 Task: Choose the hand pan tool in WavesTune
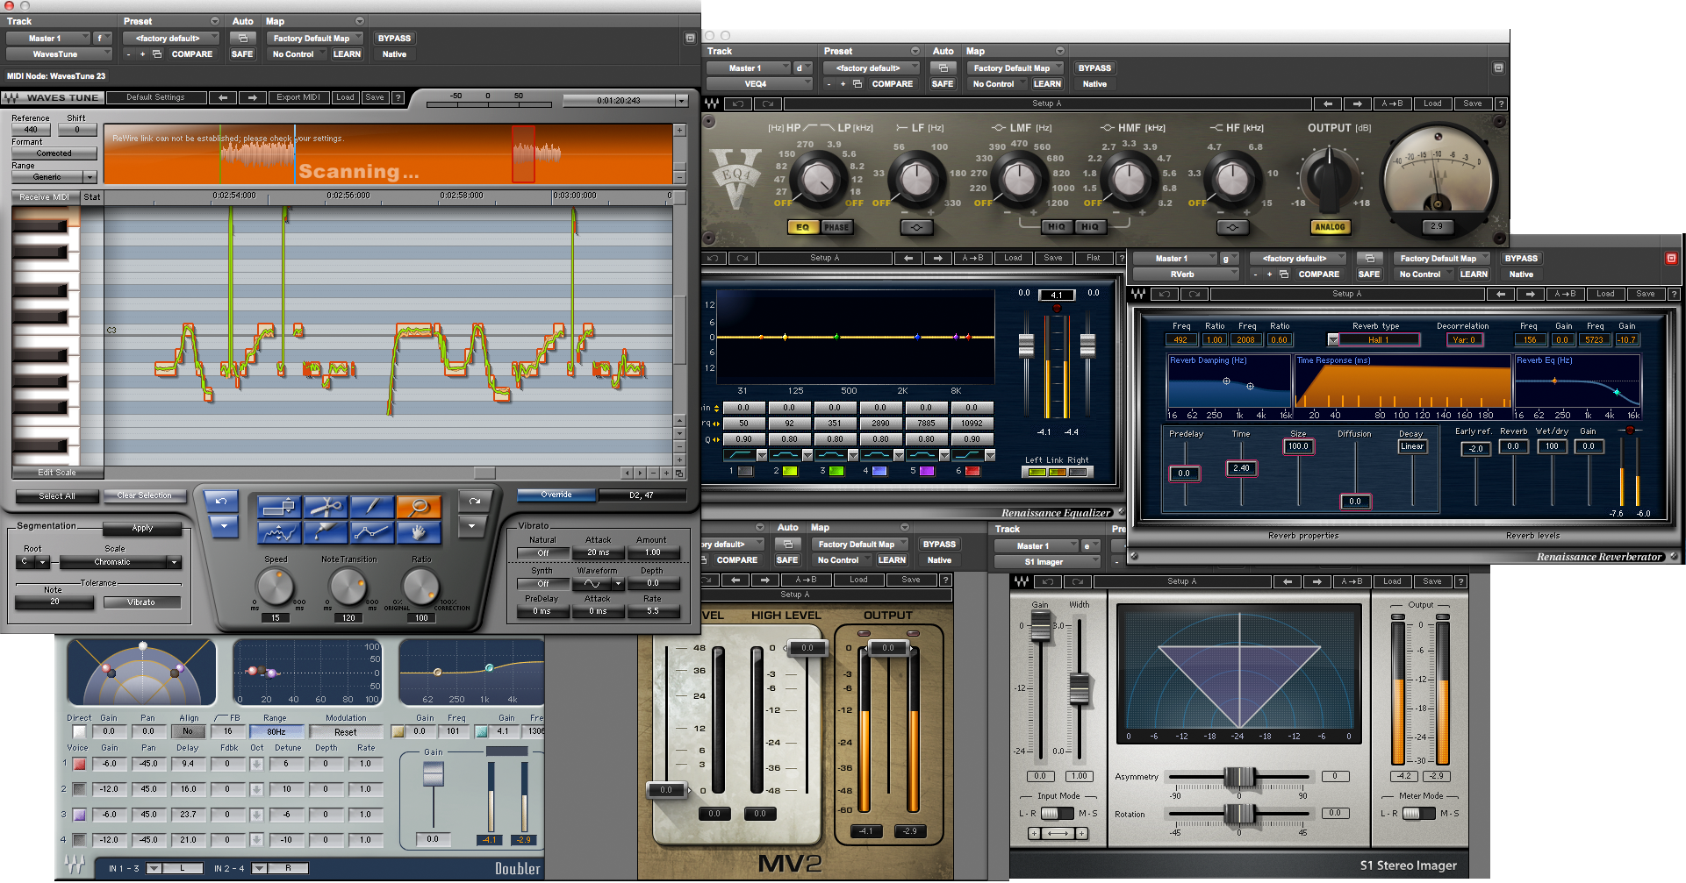click(419, 533)
